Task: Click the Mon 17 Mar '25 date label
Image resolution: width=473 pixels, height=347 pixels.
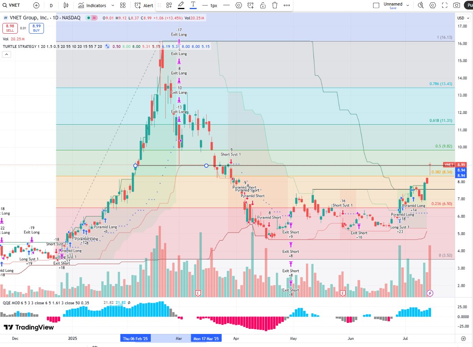Action: (206, 338)
